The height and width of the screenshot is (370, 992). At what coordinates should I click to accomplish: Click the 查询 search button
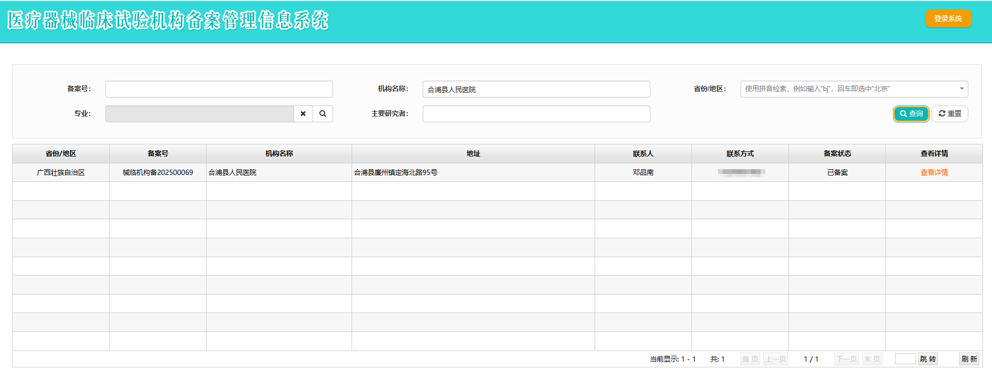point(911,114)
